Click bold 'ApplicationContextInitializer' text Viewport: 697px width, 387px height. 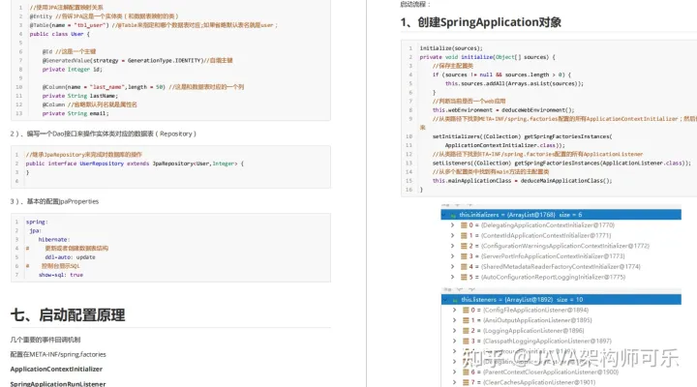click(56, 370)
